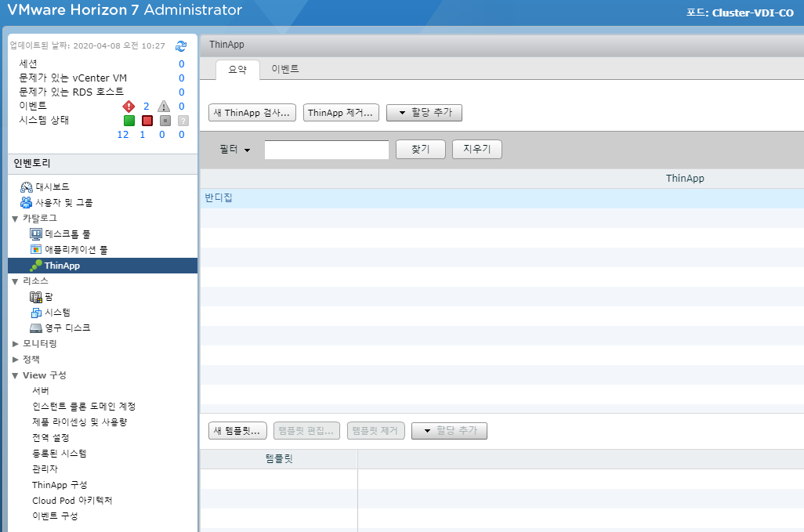Click the red system status square
Viewport: 804px width, 532px height.
tap(147, 121)
